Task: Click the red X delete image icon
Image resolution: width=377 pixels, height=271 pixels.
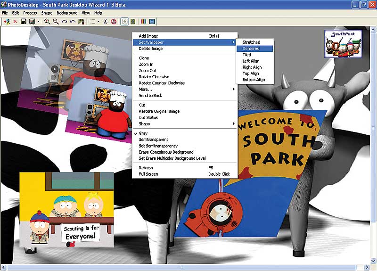Action: coord(15,22)
